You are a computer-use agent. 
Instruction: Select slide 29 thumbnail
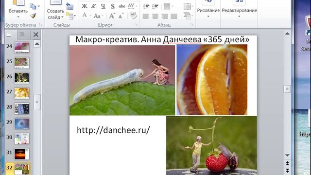click(22, 123)
